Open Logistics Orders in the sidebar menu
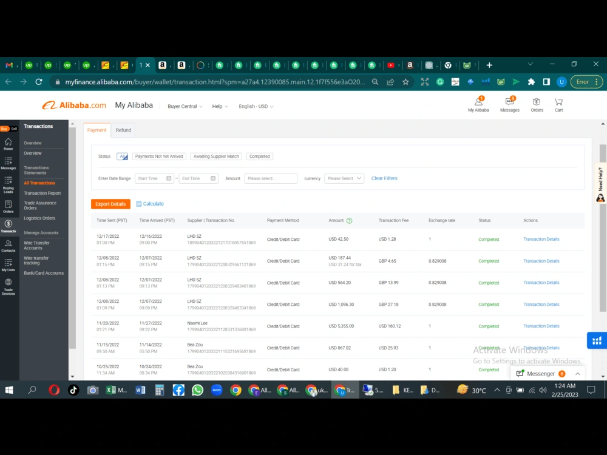The width and height of the screenshot is (607, 455). [39, 218]
